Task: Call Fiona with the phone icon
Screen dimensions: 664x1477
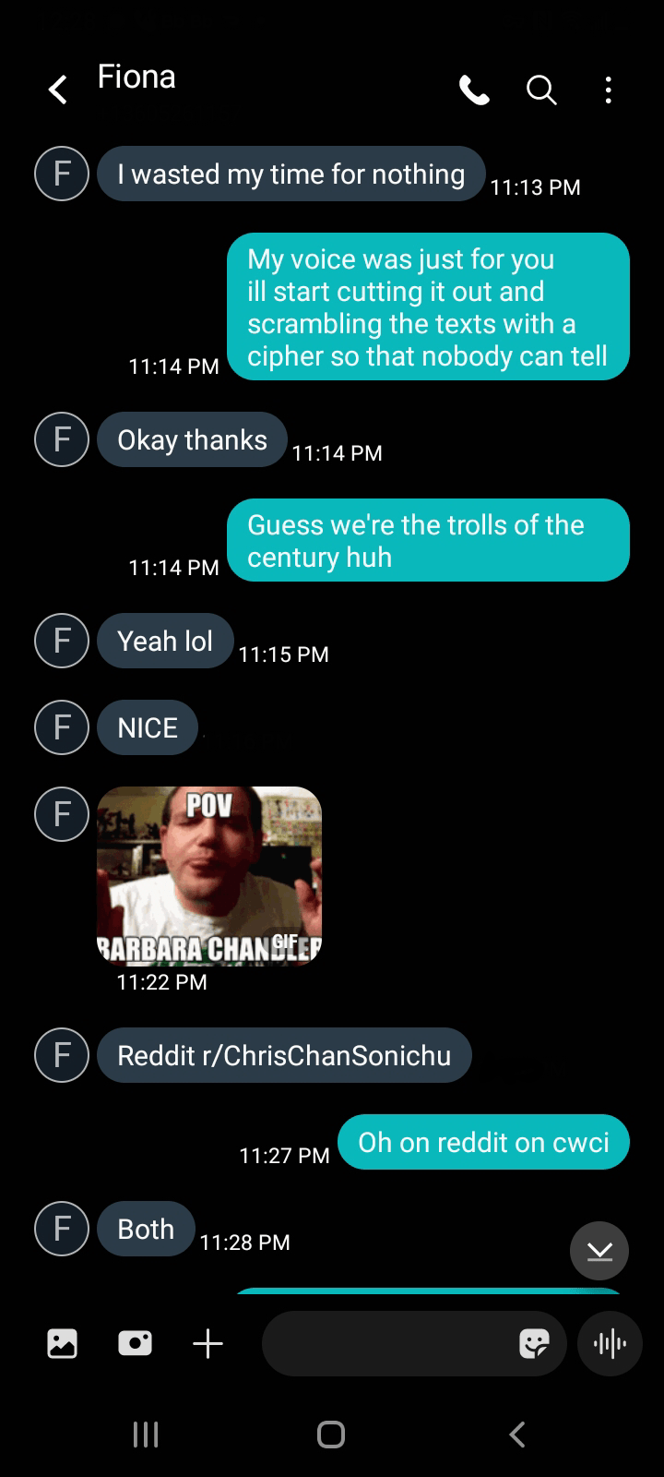Action: pyautogui.click(x=474, y=90)
